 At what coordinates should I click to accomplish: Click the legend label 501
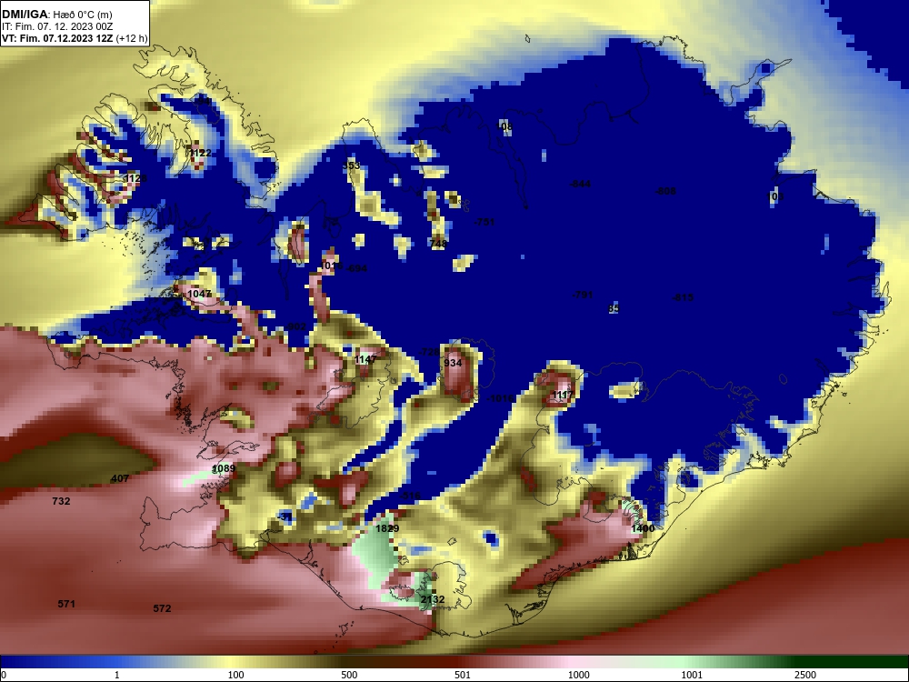(463, 675)
